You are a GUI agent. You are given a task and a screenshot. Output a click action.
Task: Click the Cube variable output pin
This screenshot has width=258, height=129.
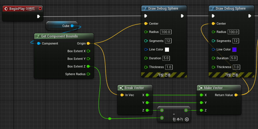(x=72, y=26)
